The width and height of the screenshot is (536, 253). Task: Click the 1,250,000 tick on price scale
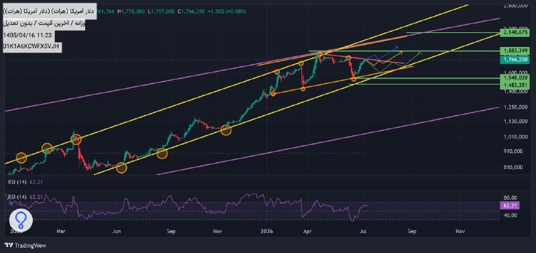point(516,107)
